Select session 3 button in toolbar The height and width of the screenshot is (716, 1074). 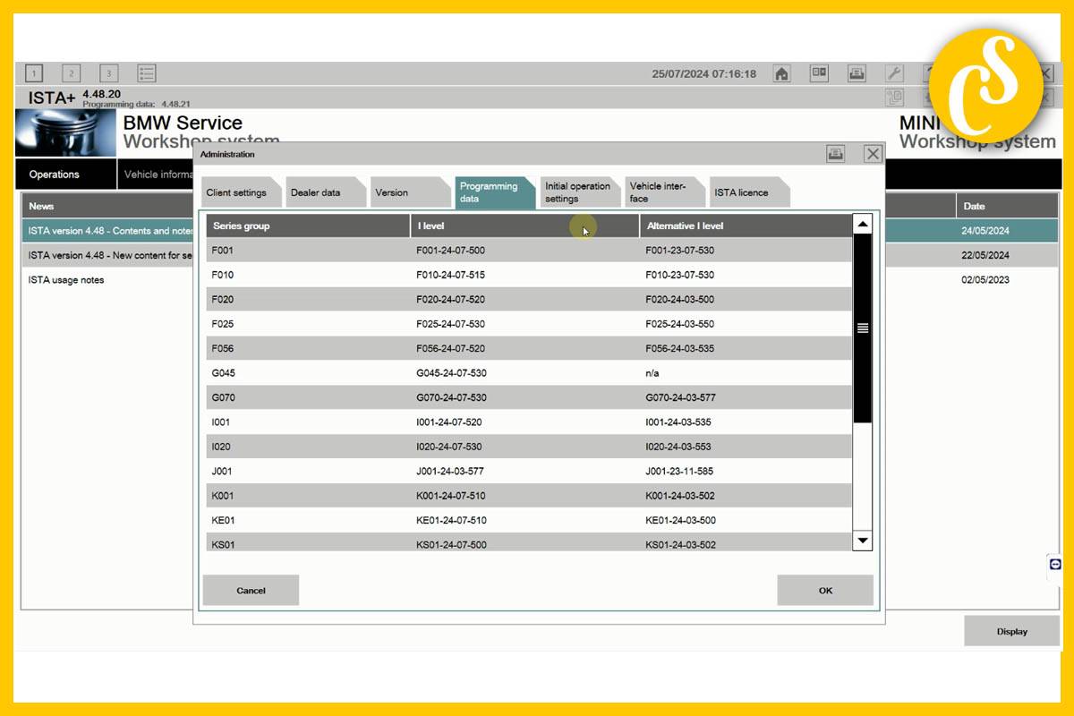coord(108,74)
